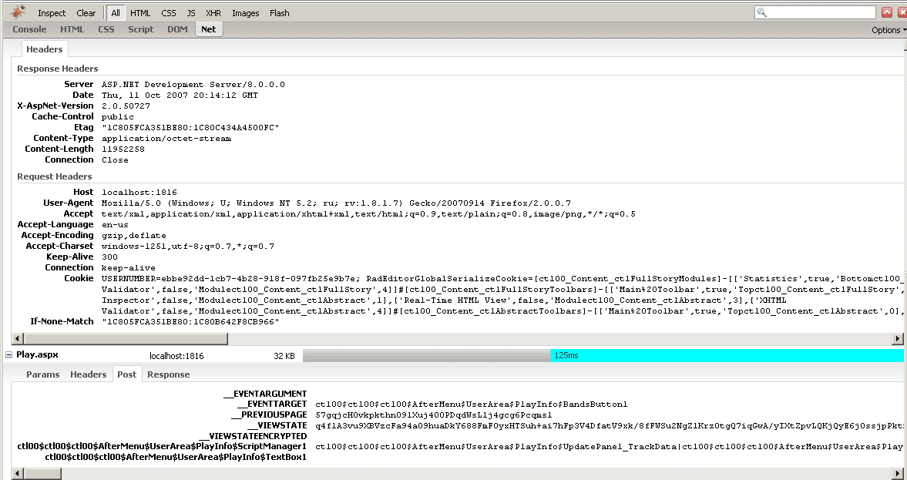
Task: Open the upper Headers tab
Action: (45, 49)
